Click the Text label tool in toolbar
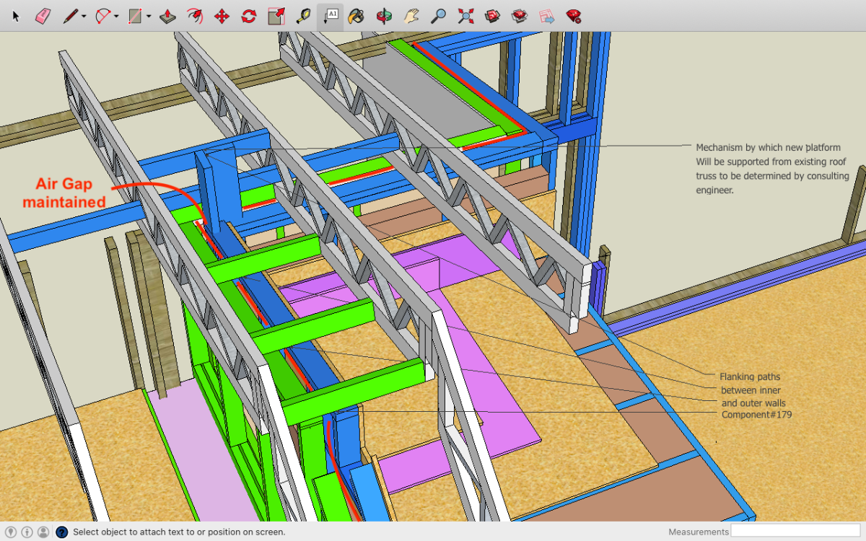Screen dimensions: 866x541 (331, 15)
